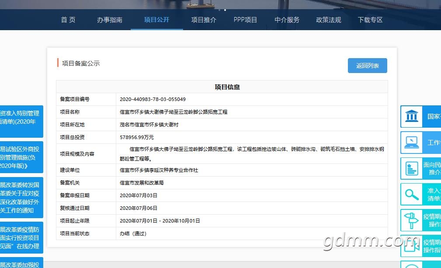Screen dimensions: 441x268
Task: Switch to the PPP项目 section
Action: pyautogui.click(x=245, y=20)
